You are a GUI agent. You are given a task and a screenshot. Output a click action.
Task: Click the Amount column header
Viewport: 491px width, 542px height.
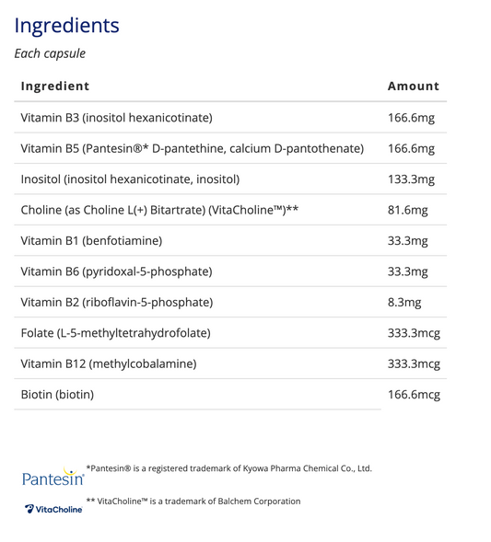point(414,86)
